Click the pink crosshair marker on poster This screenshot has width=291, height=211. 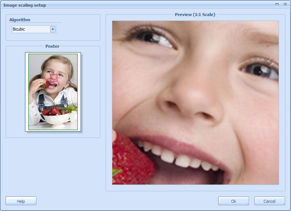point(54,78)
